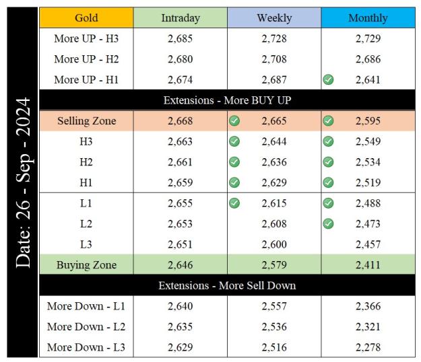Select the check icon beside Weekly 2,644
421x362 pixels.
click(x=234, y=141)
